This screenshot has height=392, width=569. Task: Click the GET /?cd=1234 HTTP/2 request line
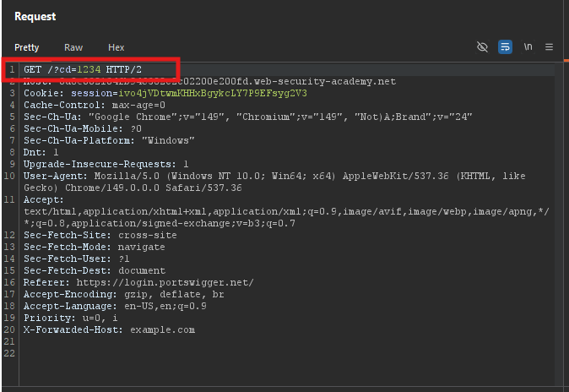[x=83, y=69]
